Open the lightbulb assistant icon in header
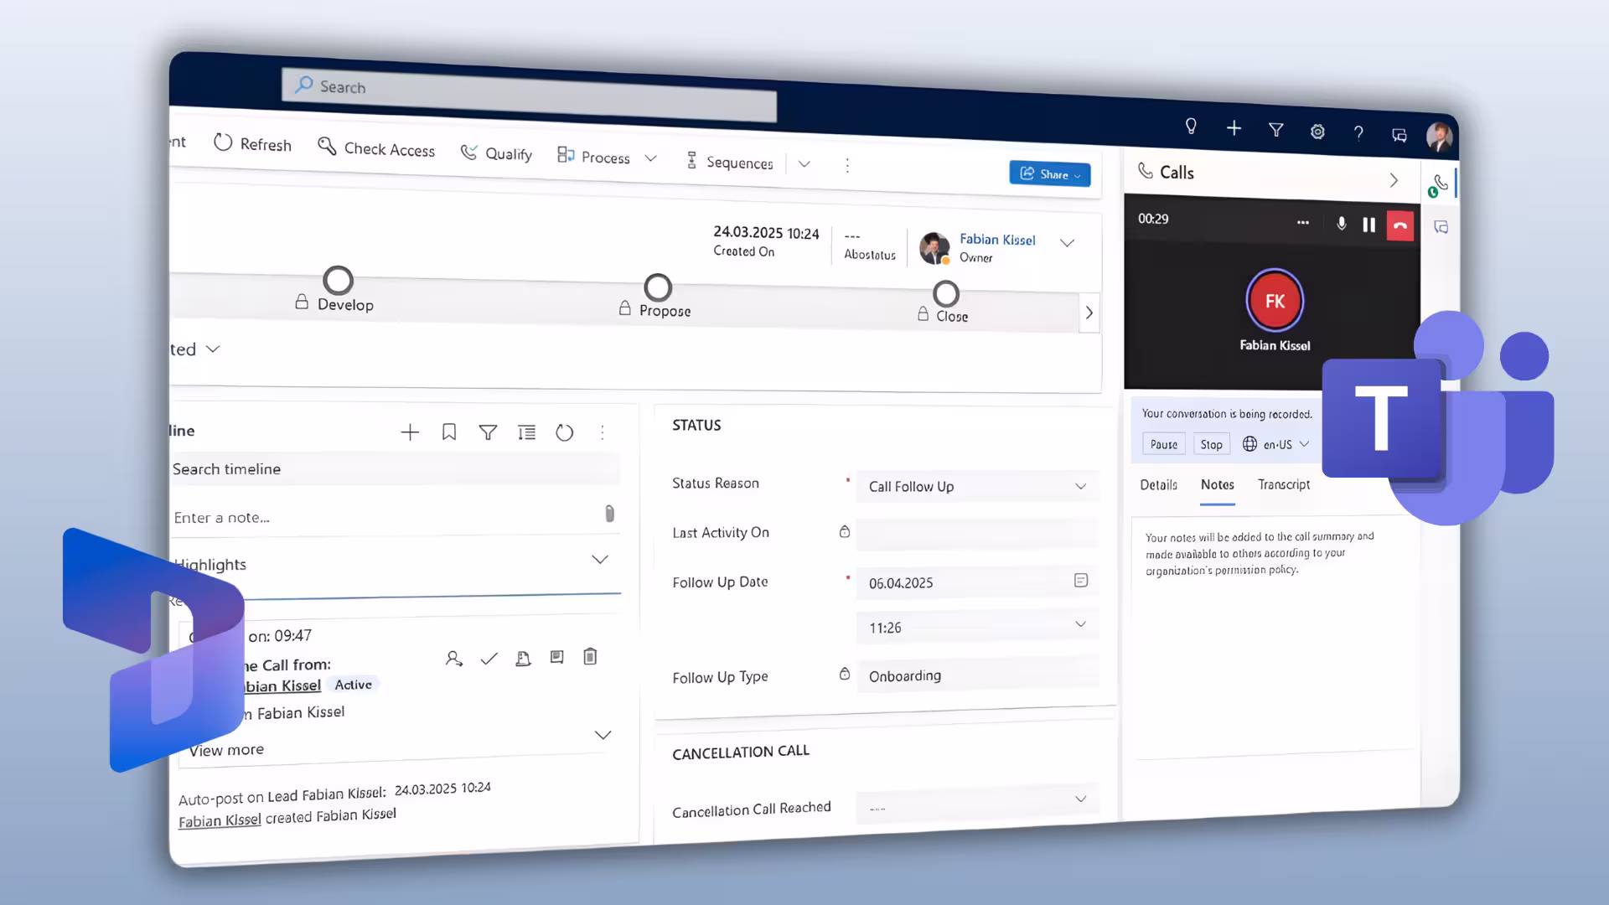Image resolution: width=1609 pixels, height=905 pixels. 1191,127
